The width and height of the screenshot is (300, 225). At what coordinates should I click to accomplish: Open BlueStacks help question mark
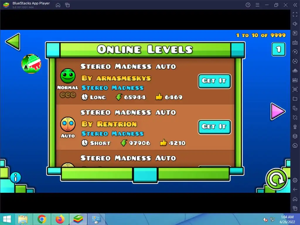pyautogui.click(x=248, y=5)
